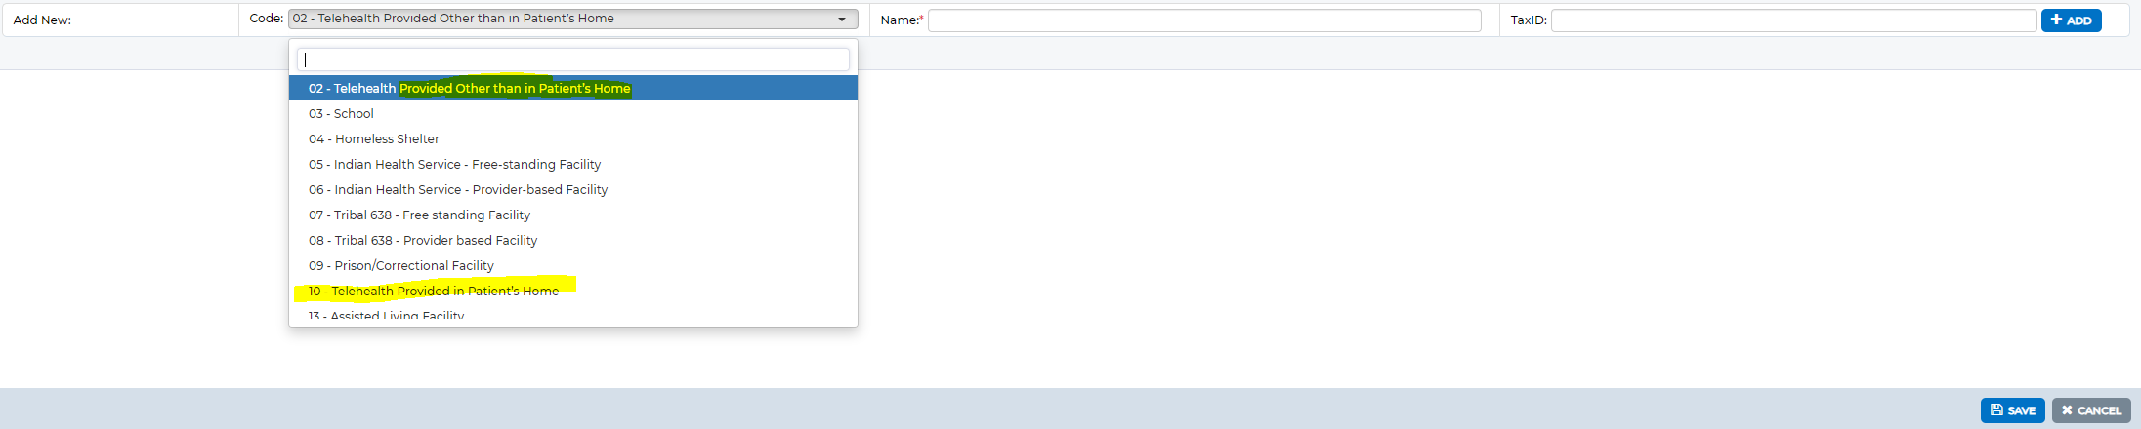The width and height of the screenshot is (2141, 429).
Task: Click the X icon on CANCEL
Action: coord(2067,410)
